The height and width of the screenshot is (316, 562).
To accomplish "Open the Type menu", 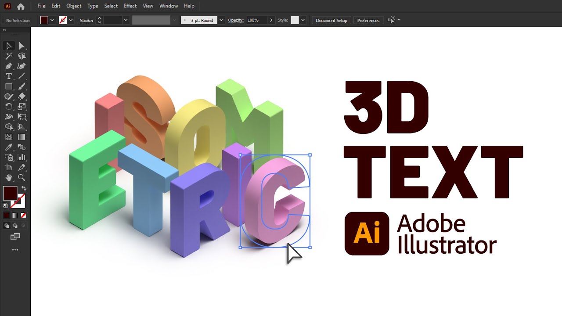I will (x=93, y=6).
